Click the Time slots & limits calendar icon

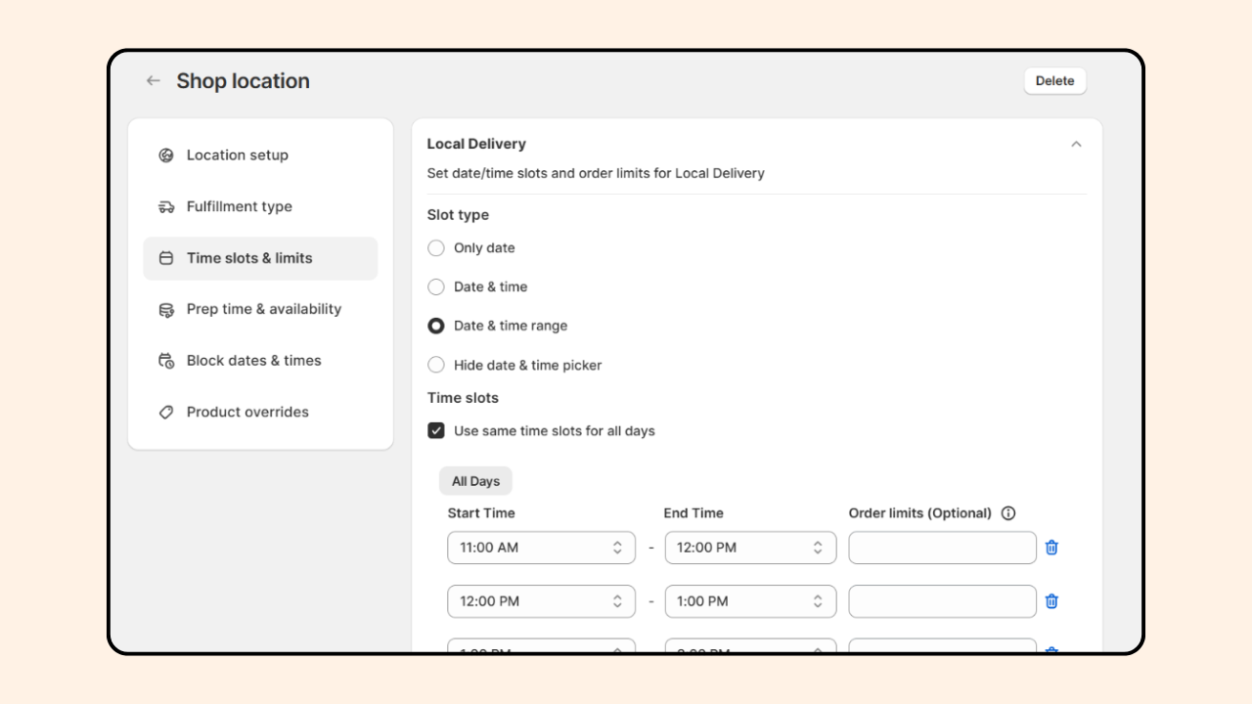166,258
